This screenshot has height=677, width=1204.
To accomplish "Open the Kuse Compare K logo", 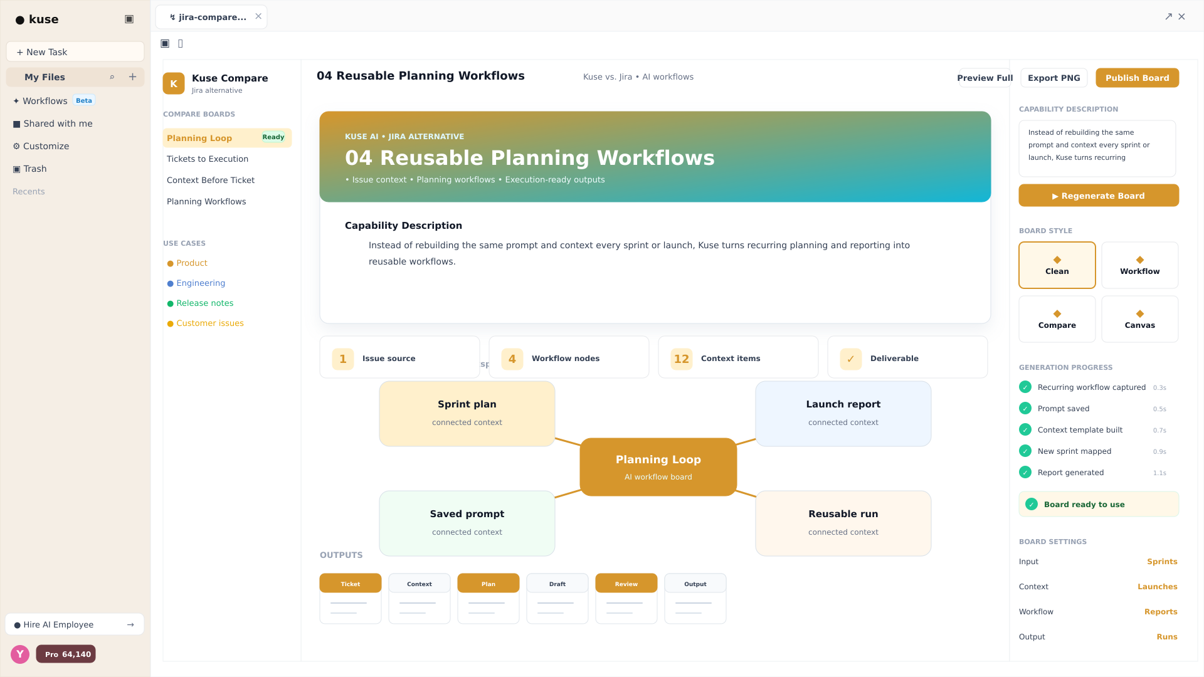I will 174,83.
